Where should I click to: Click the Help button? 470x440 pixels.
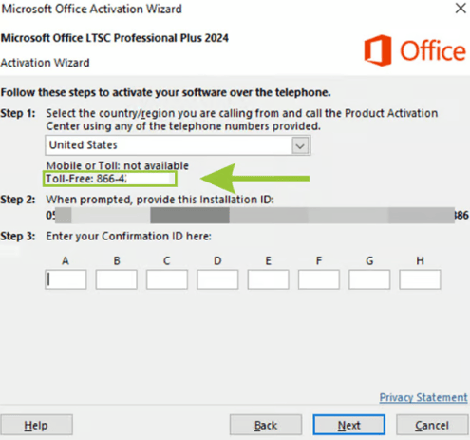36,425
